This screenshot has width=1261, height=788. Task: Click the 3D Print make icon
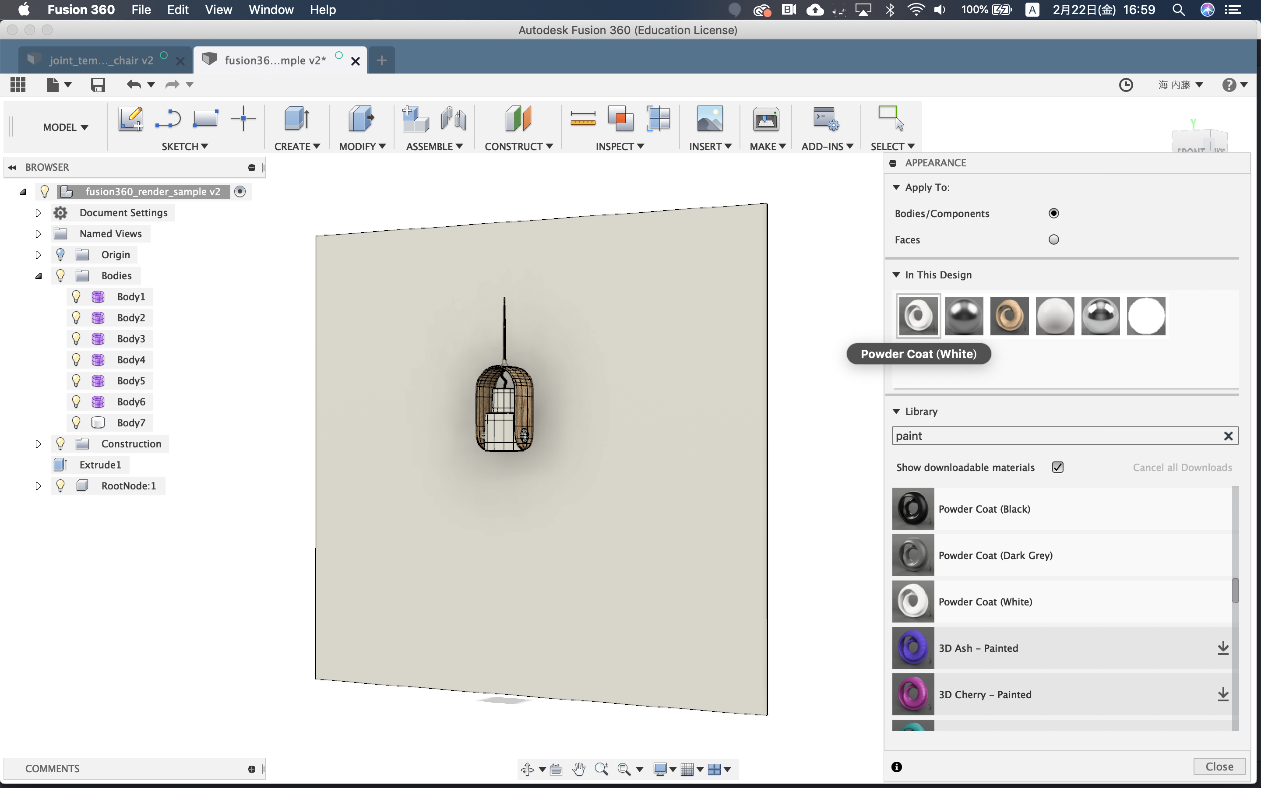click(x=765, y=119)
